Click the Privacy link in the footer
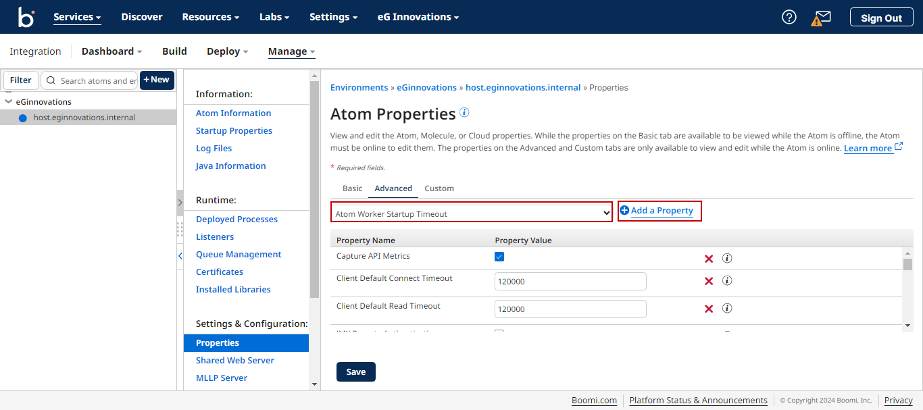923x410 pixels. [899, 401]
